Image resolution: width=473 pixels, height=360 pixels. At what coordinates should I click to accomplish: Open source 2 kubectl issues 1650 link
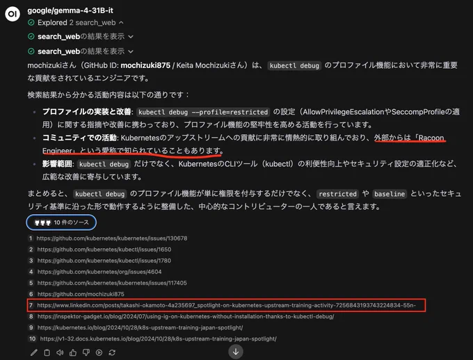104,249
